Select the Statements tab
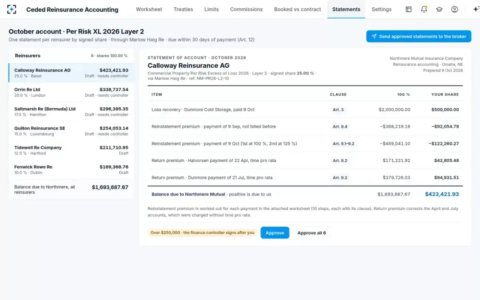The image size is (480, 300). click(346, 9)
